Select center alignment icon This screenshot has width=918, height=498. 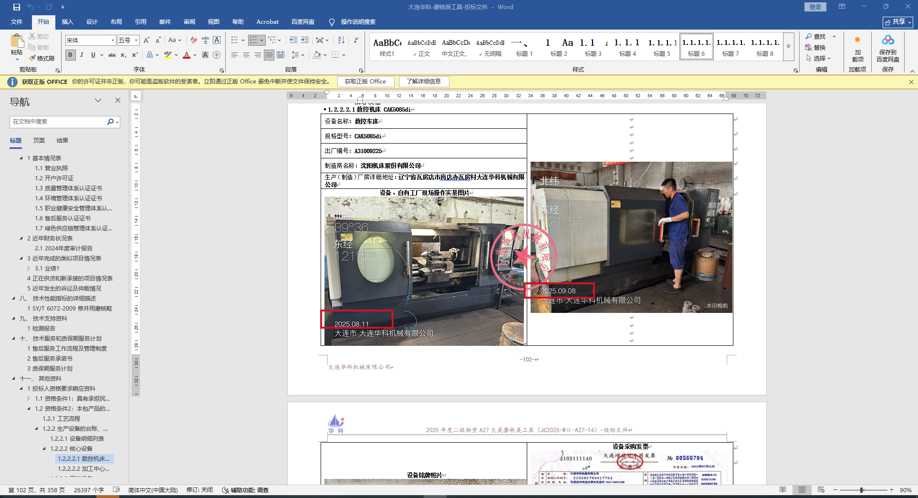click(246, 55)
